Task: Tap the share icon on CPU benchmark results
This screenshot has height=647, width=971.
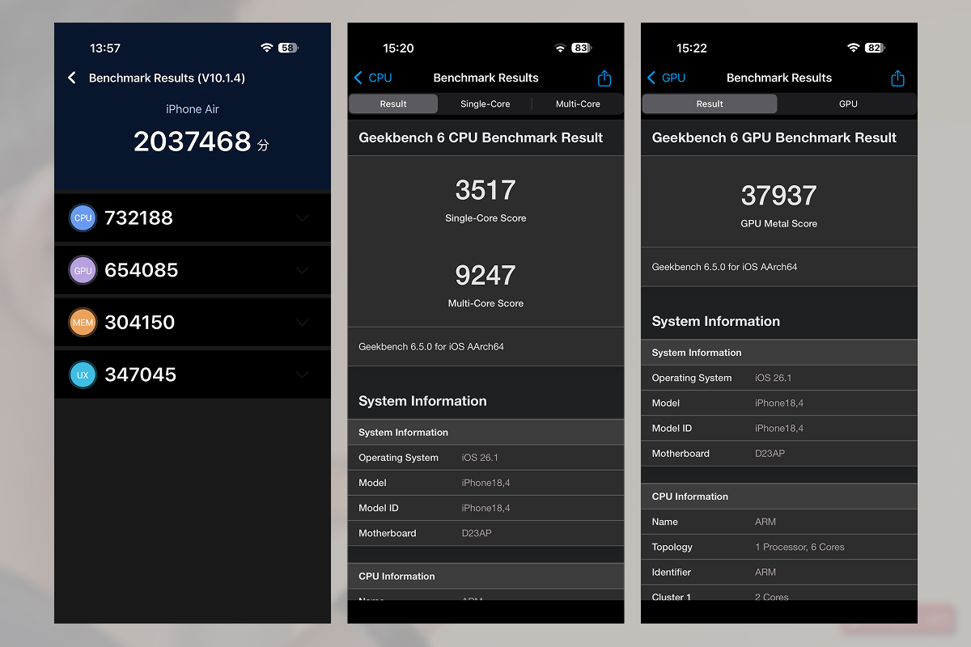Action: tap(604, 78)
